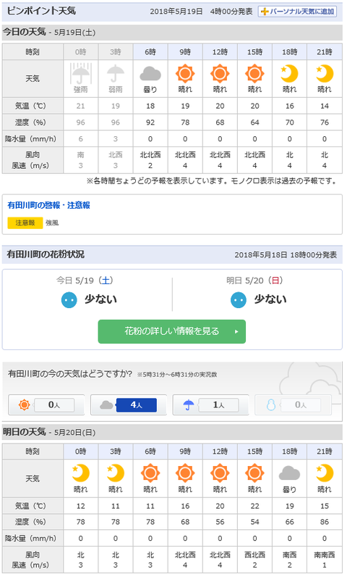Viewport: 347px width, 577px height.
Task: Click the sun icon at today 15時
Action: 255,74
